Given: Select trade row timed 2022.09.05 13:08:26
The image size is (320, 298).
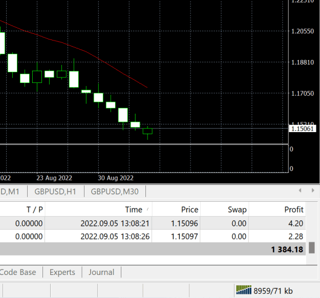Looking at the screenshot, I should (x=153, y=237).
